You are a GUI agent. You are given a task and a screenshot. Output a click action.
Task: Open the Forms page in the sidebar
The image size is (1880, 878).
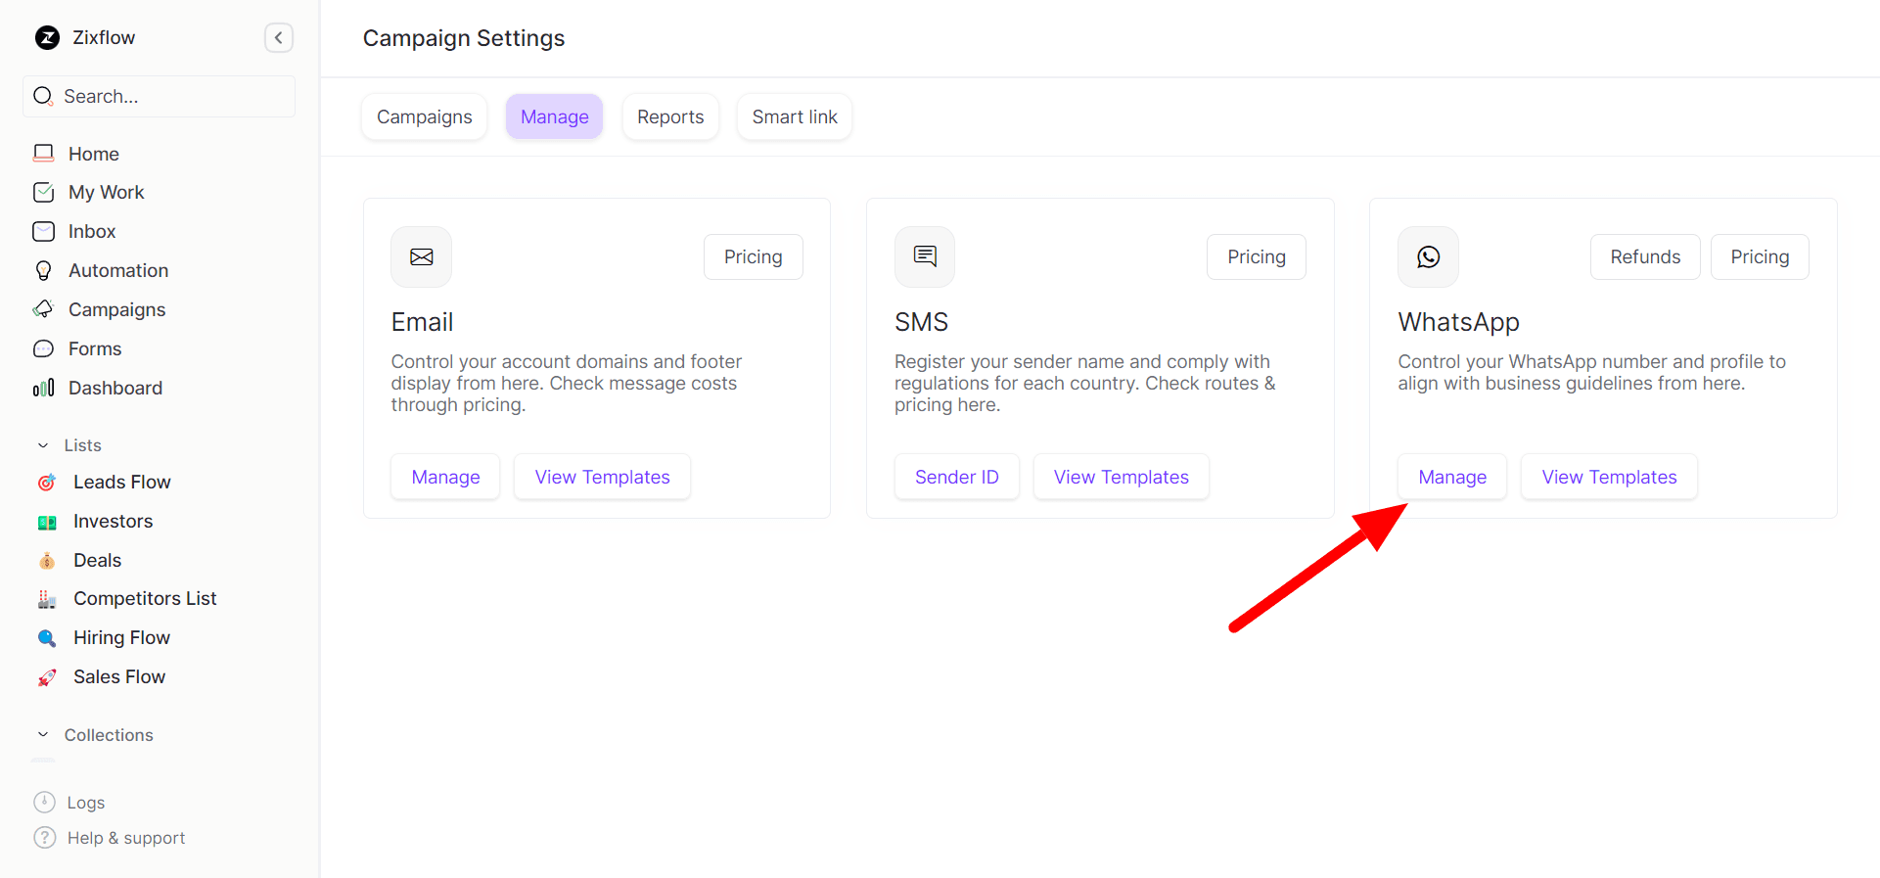[x=94, y=349]
